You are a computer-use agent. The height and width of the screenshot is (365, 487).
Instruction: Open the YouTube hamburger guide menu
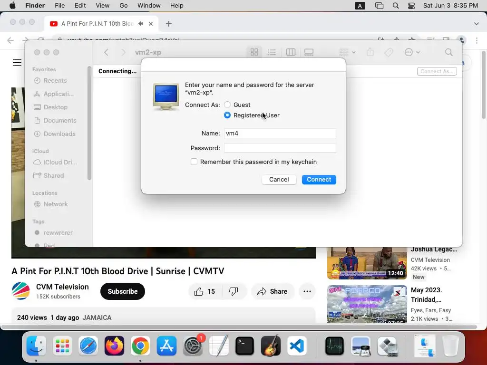click(17, 62)
